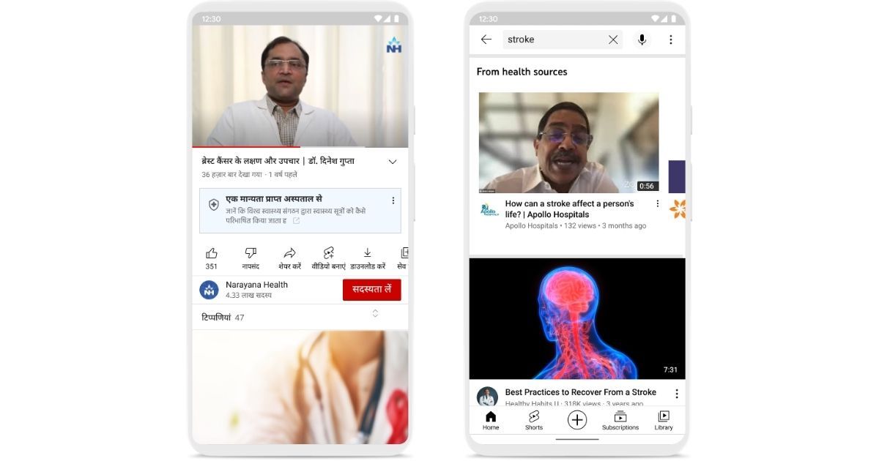This screenshot has height=461, width=879.
Task: Seek using the red video progress bar
Action: tap(300, 146)
